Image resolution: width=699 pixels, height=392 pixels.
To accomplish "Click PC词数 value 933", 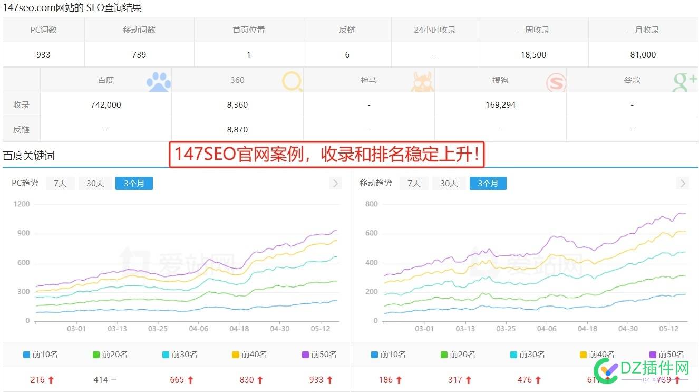I will [43, 54].
